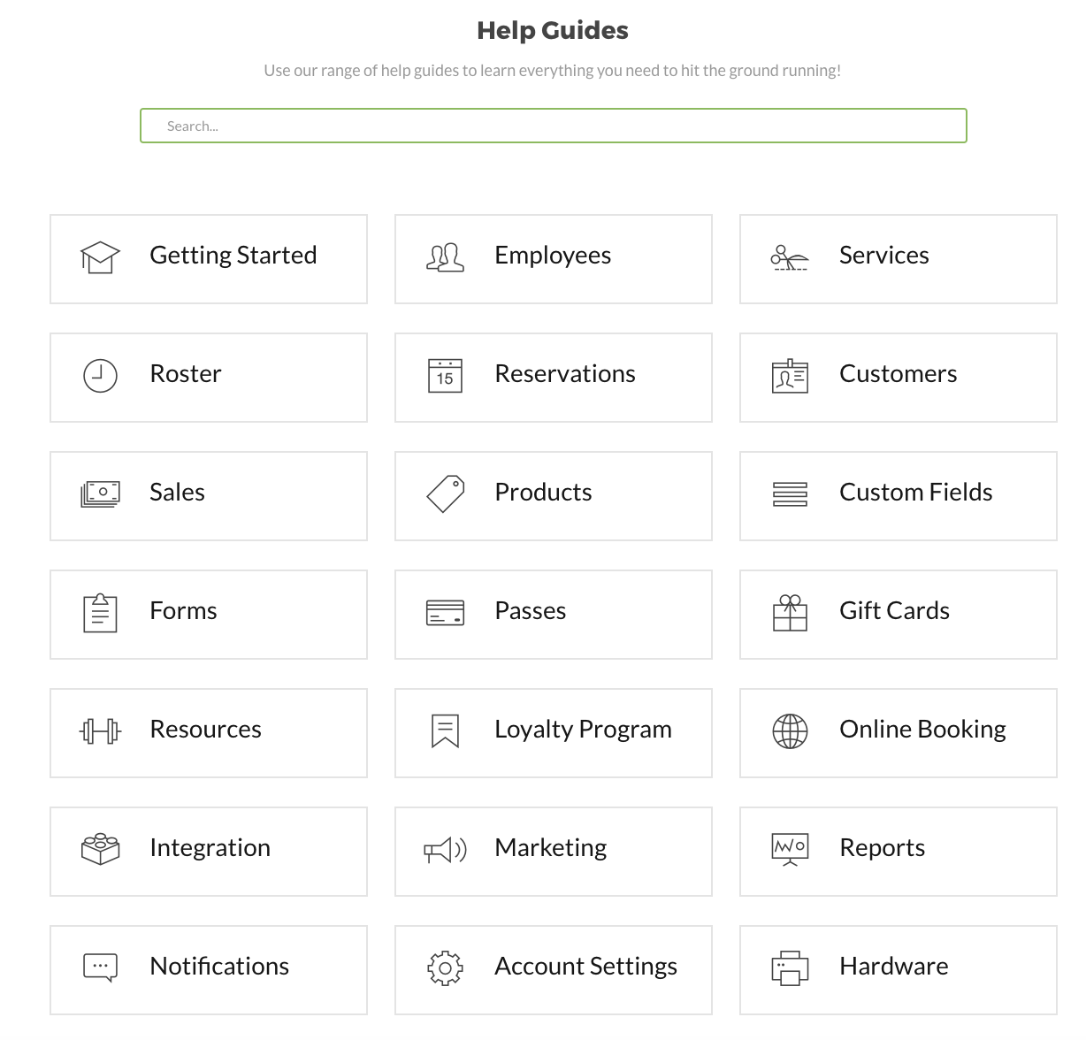Click the clock icon beside Roster
Screen dimensions: 1086x1040
[x=100, y=376]
